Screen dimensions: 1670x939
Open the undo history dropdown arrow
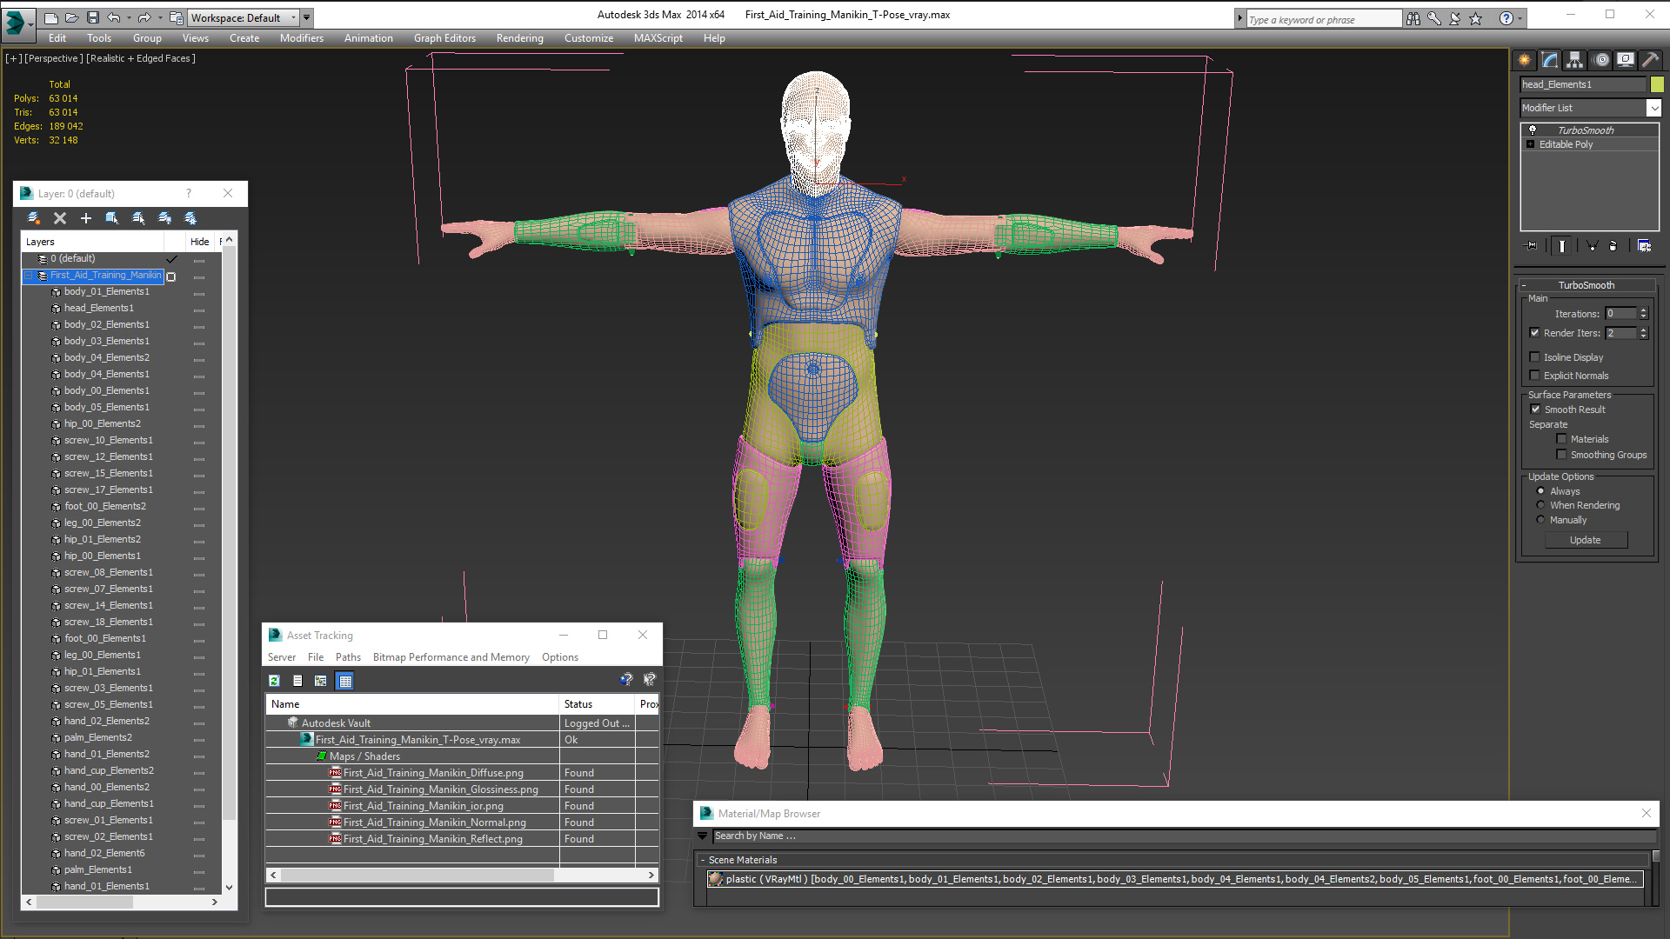click(129, 17)
